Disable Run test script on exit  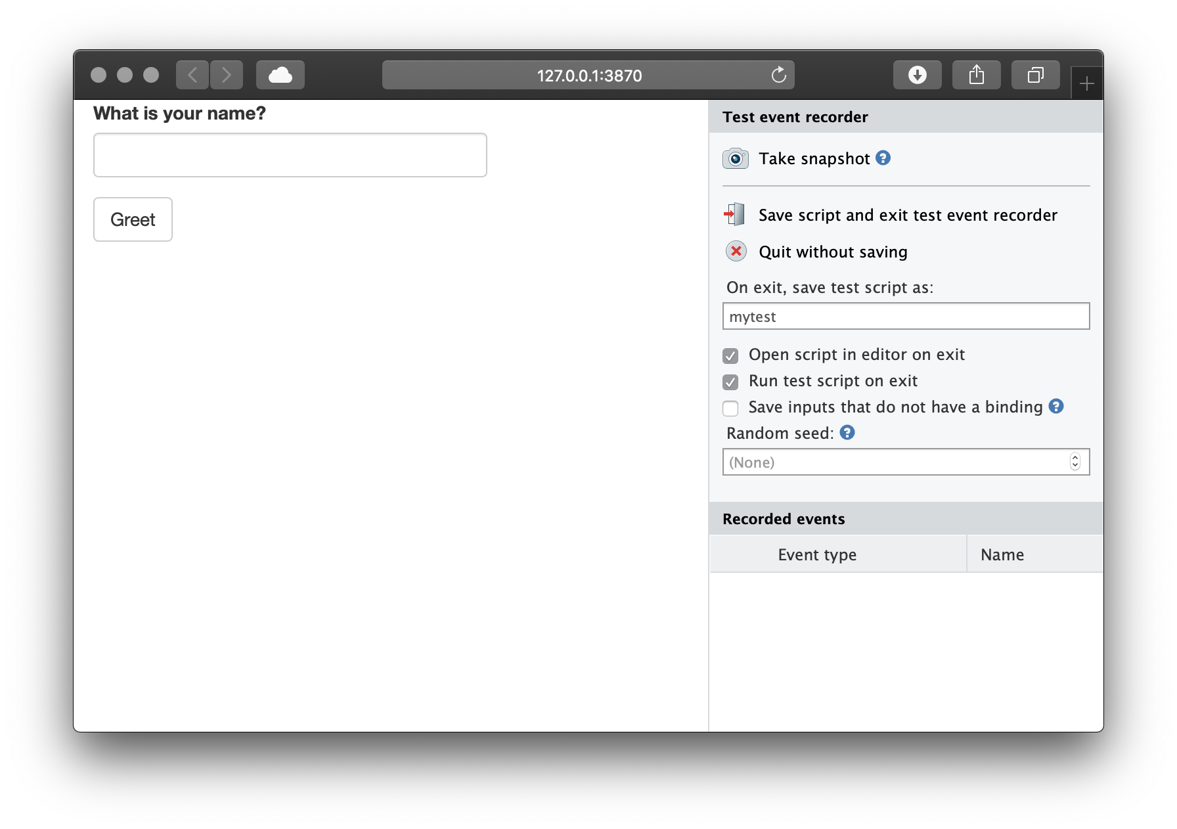[x=730, y=382]
